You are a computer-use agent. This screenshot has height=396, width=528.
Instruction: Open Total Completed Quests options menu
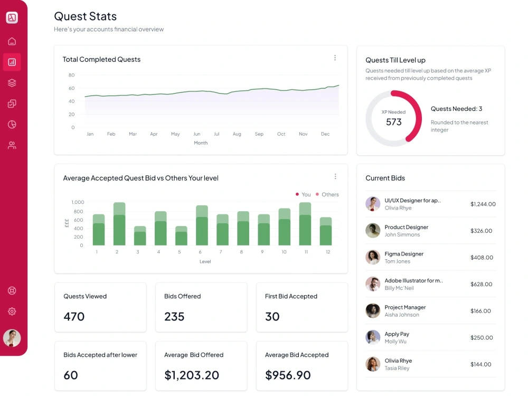pyautogui.click(x=335, y=58)
